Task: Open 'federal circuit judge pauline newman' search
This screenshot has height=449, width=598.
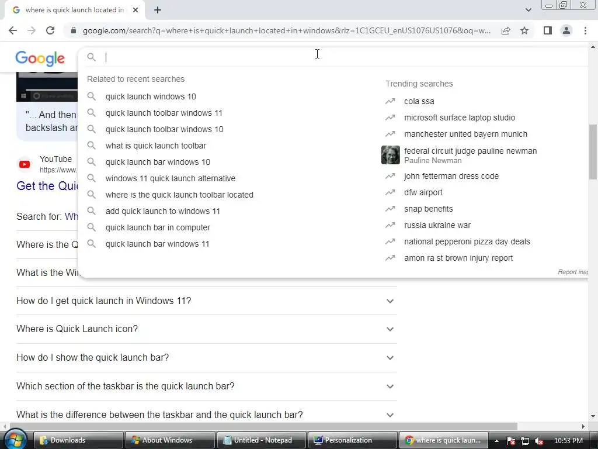Action: tap(470, 151)
